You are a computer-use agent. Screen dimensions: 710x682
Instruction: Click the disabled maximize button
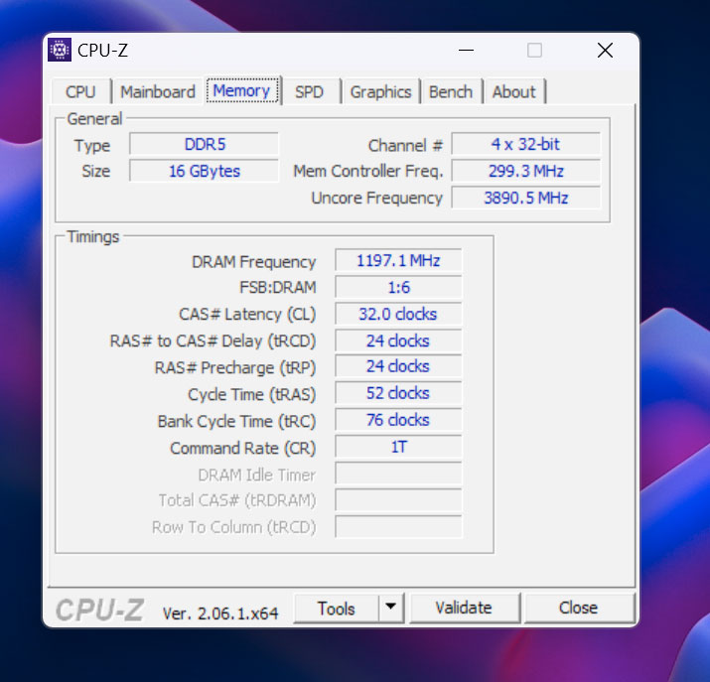pyautogui.click(x=535, y=51)
